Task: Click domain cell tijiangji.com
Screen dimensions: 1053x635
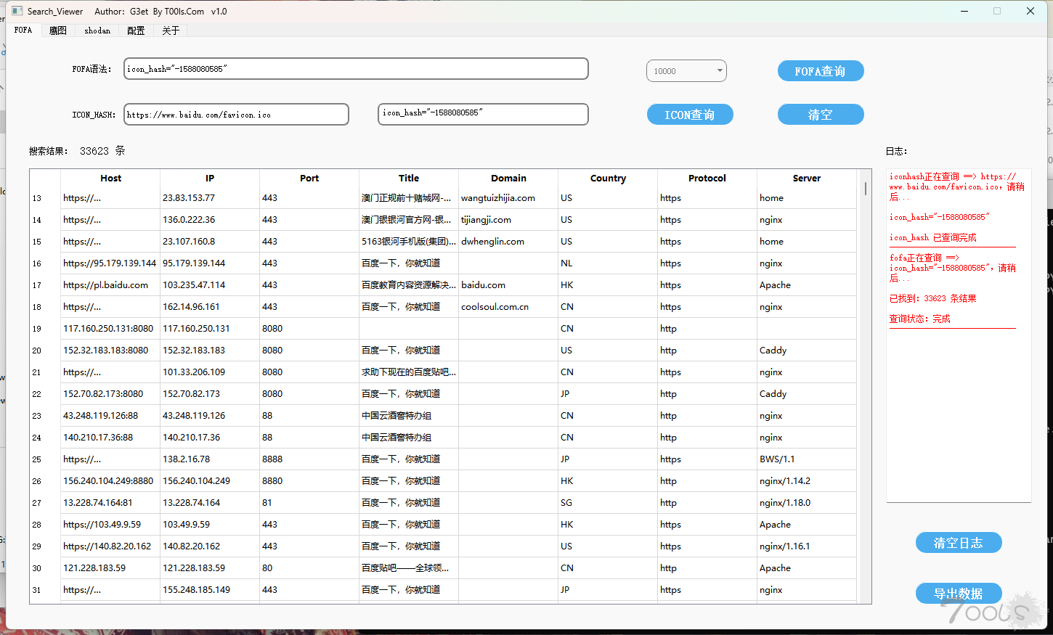Action: pos(508,220)
